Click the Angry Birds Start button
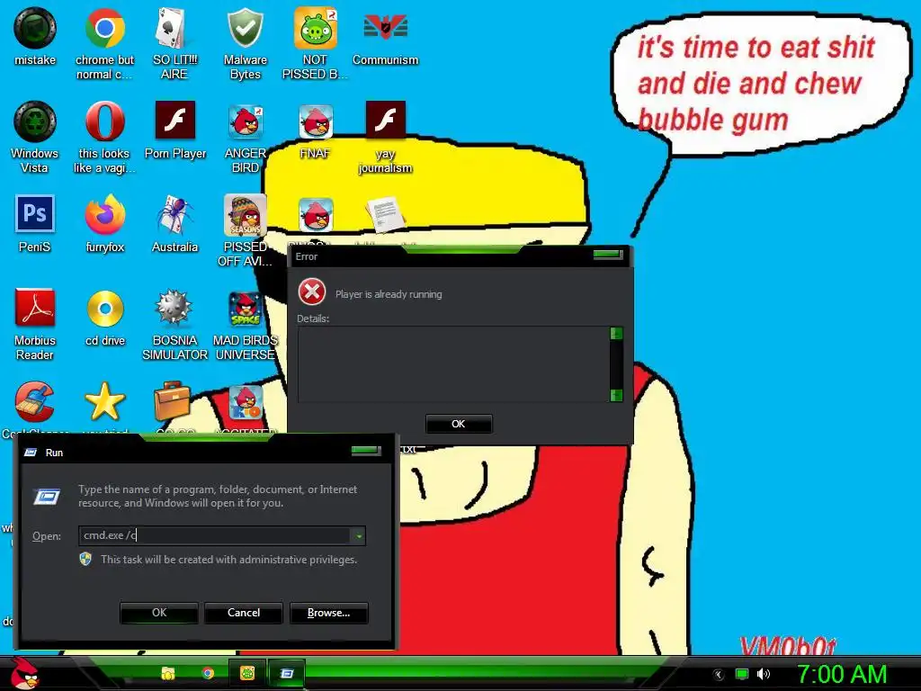 [x=24, y=673]
